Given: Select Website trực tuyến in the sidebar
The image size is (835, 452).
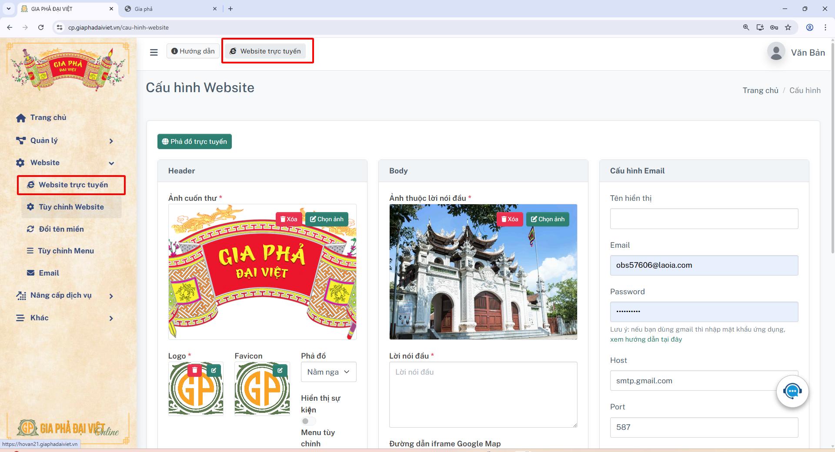Looking at the screenshot, I should pos(73,185).
